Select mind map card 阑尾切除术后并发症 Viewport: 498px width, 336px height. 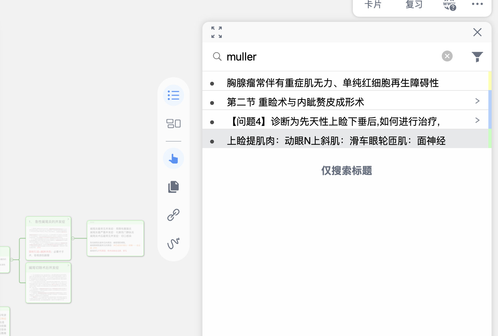(x=49, y=283)
